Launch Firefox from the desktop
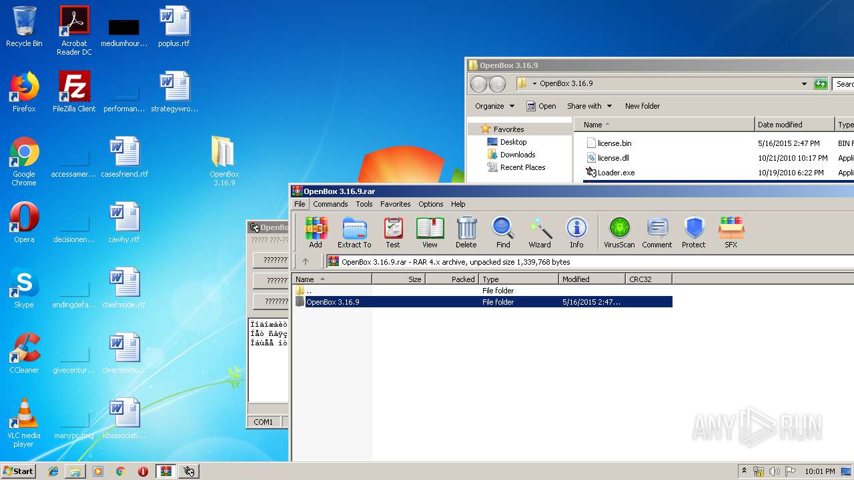854x480 pixels. pos(24,92)
